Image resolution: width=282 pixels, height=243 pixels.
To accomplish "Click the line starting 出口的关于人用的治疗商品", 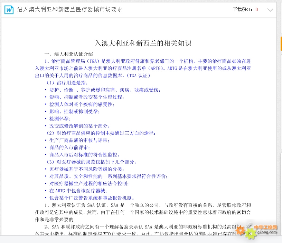I will click(92, 75).
